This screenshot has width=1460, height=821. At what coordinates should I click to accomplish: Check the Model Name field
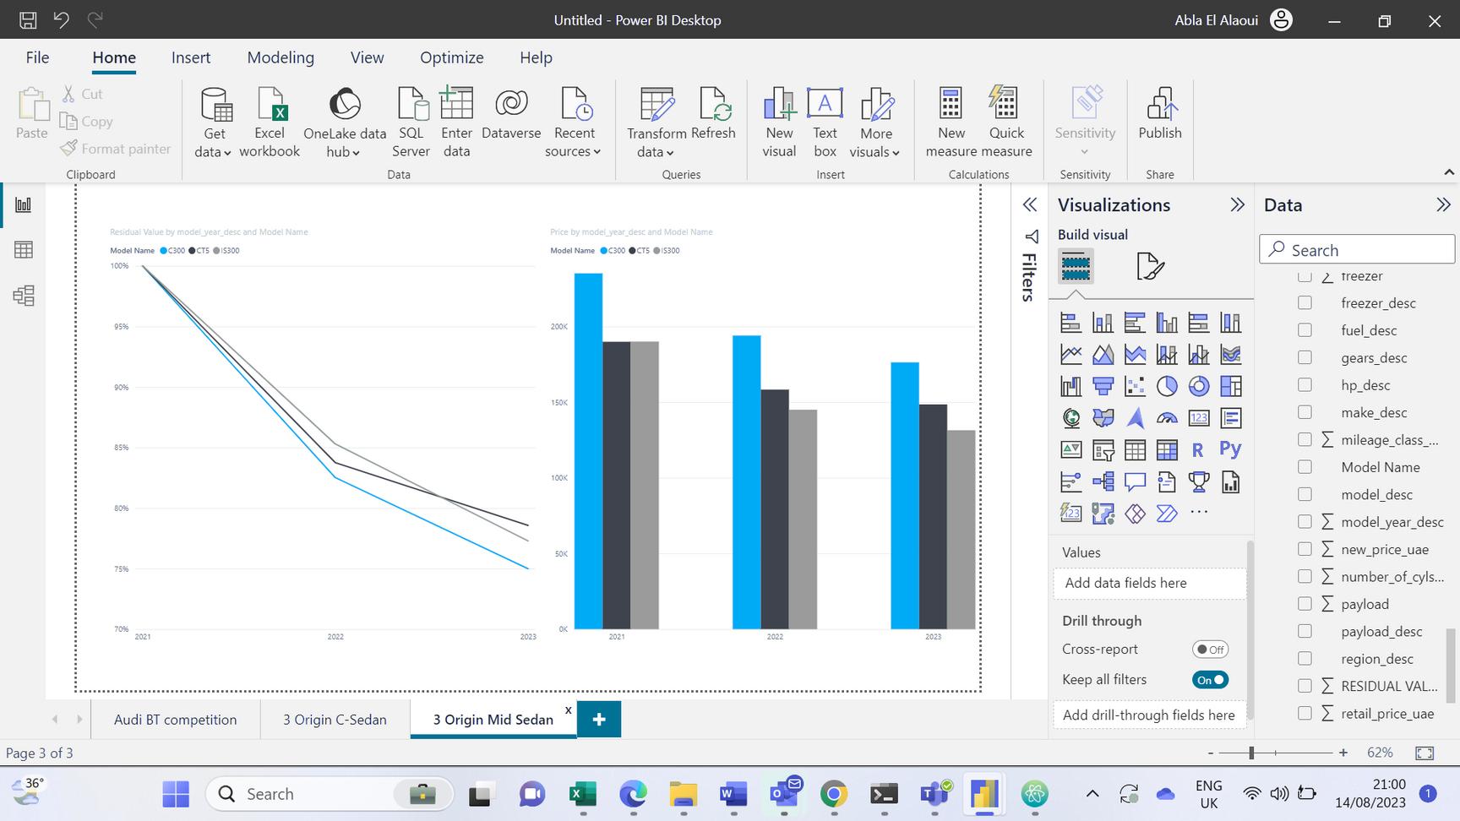[1305, 467]
